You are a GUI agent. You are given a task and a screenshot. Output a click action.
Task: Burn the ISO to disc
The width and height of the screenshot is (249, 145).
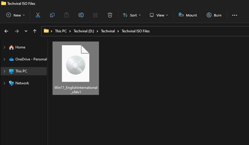click(x=214, y=15)
